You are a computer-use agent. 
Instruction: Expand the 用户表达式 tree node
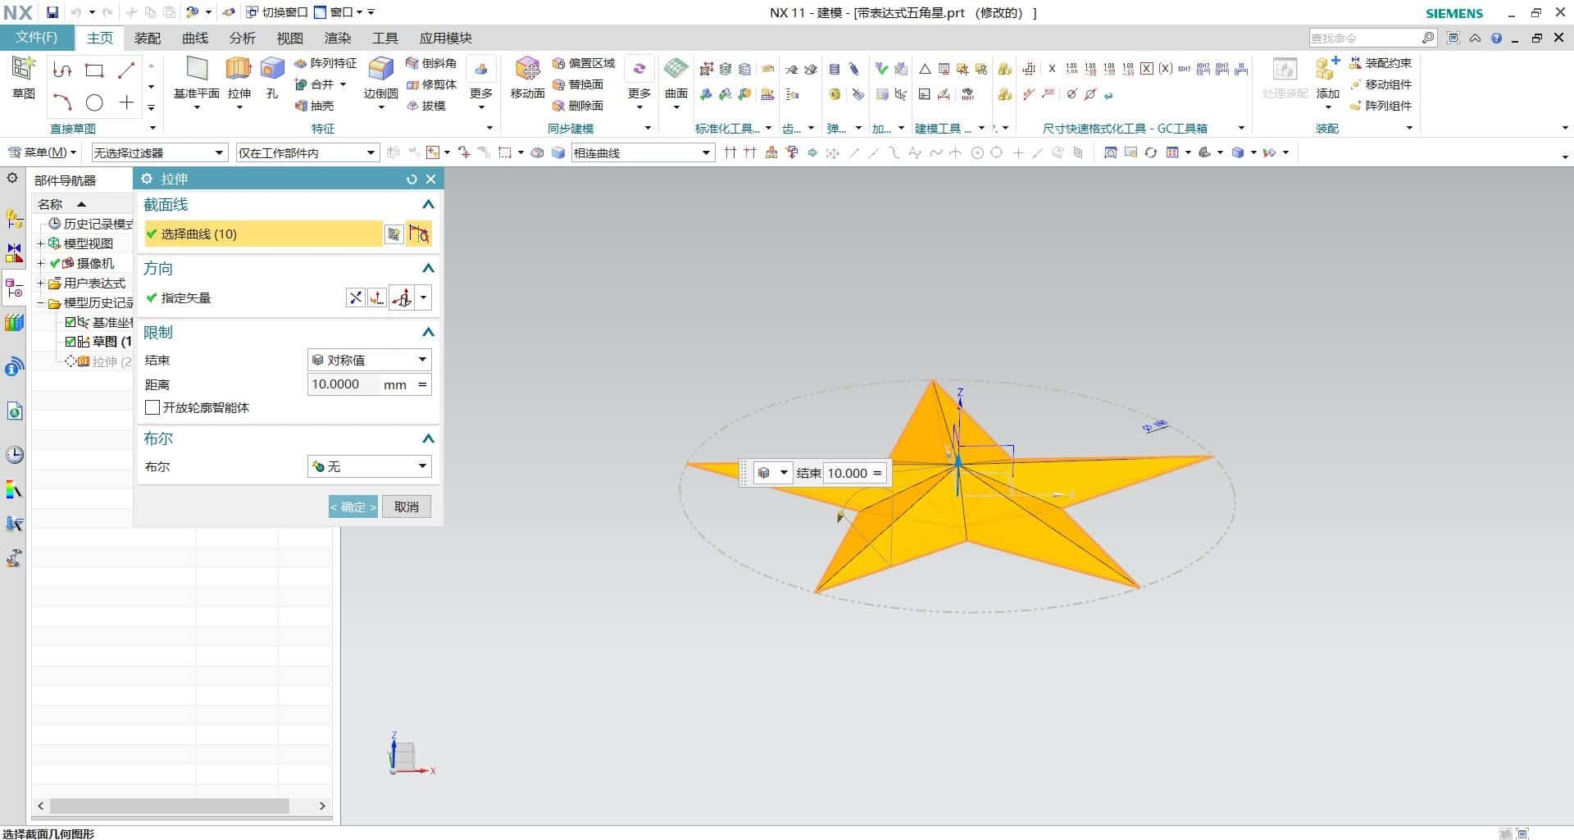coord(40,283)
